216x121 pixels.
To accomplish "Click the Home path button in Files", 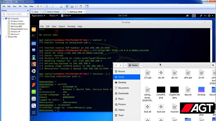I will [133, 65].
